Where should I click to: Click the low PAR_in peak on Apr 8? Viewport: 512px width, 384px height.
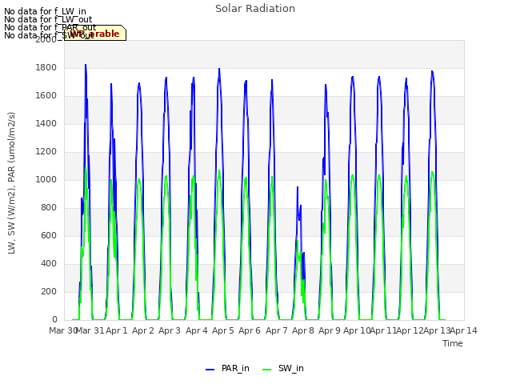click(x=298, y=187)
